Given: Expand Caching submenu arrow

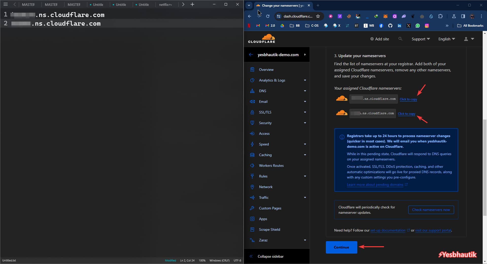Looking at the screenshot, I should (305, 155).
